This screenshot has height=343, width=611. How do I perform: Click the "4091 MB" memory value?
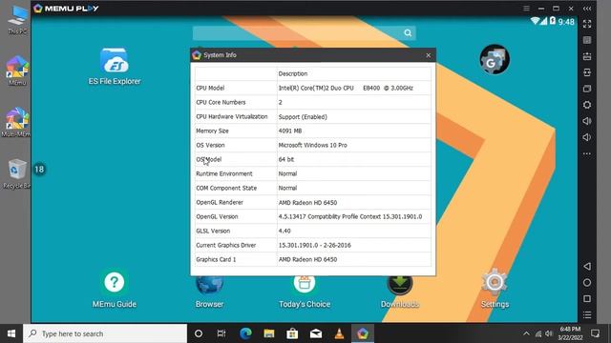coord(290,131)
